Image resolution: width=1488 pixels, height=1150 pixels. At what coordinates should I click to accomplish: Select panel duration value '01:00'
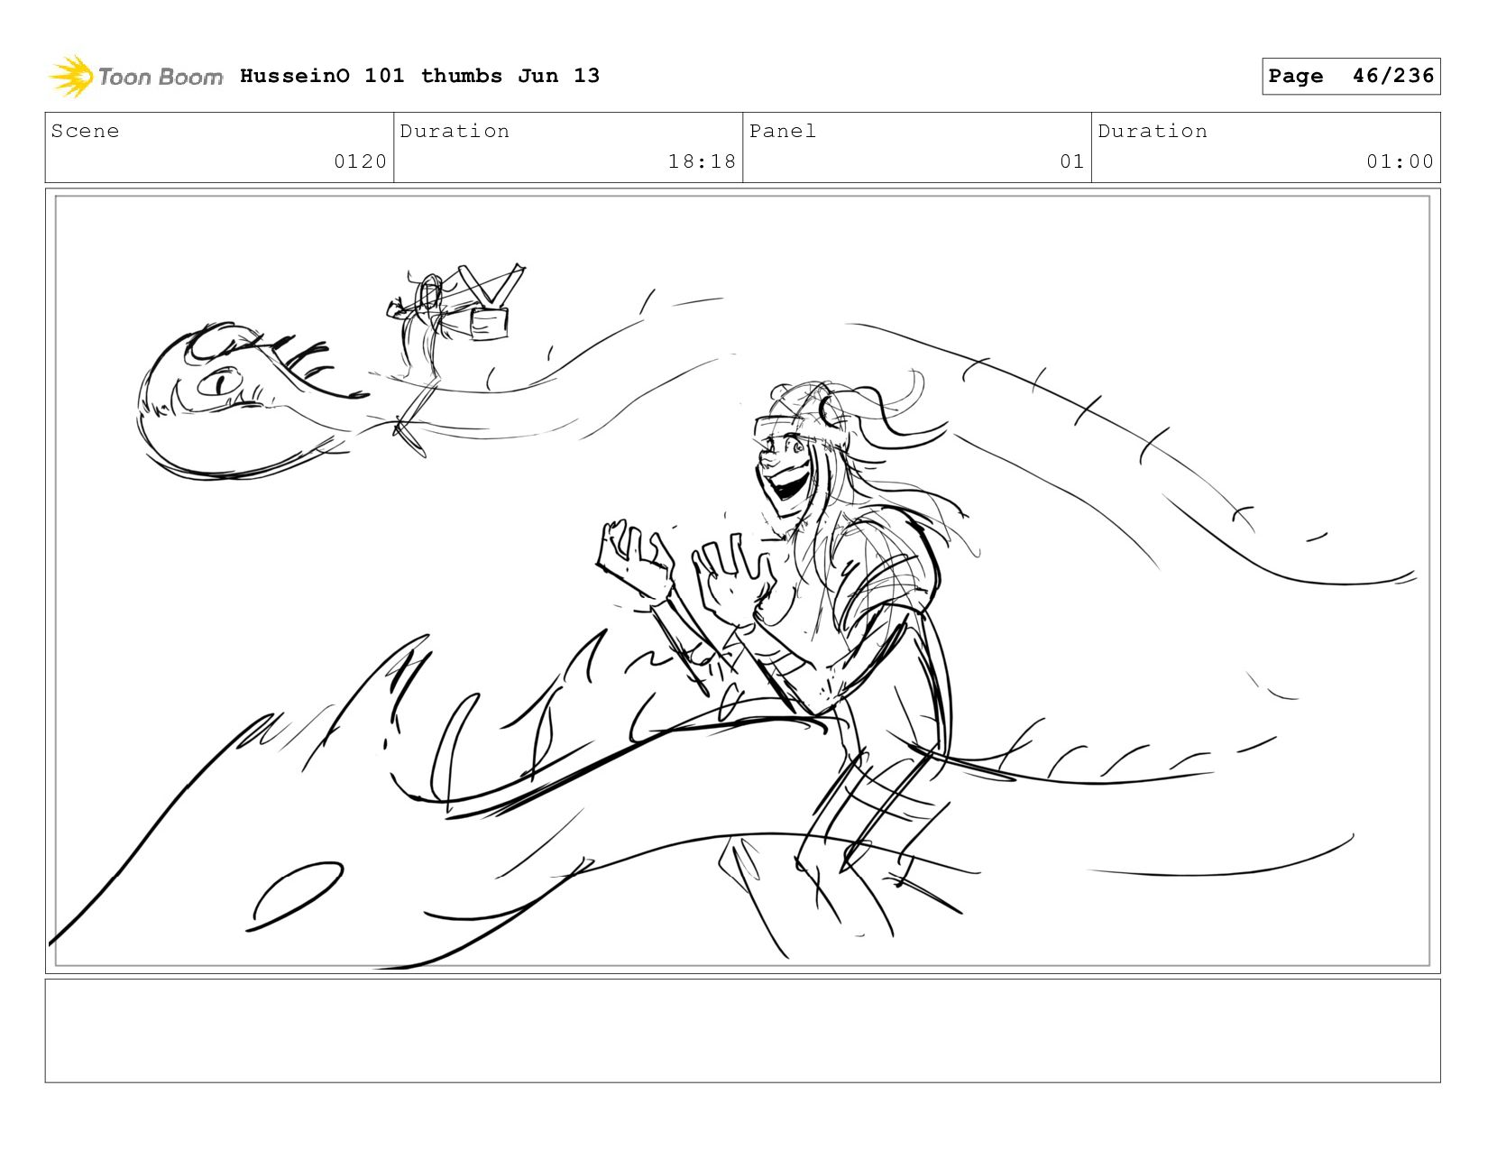pos(1400,161)
